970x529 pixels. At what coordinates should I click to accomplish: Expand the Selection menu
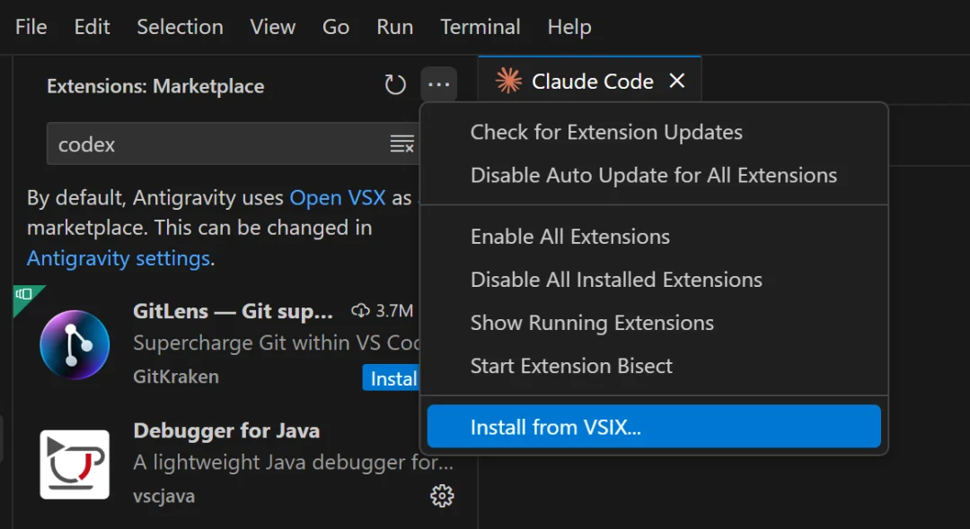pos(180,27)
